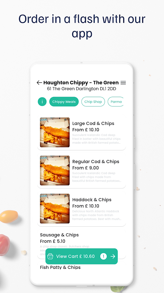Click View Cart £ 10.60 button
The height and width of the screenshot is (293, 164).
(82, 256)
